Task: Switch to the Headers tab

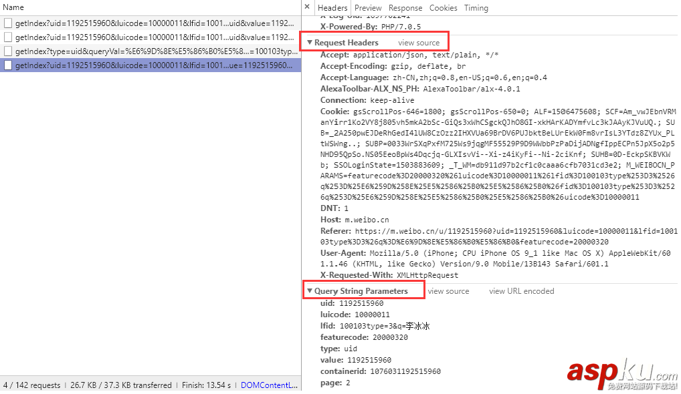Action: click(332, 8)
